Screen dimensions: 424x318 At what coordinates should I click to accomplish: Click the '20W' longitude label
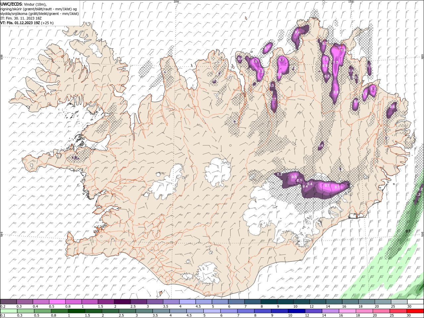tap(176, 2)
